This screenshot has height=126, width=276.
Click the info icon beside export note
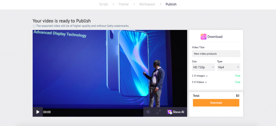(x=34, y=26)
